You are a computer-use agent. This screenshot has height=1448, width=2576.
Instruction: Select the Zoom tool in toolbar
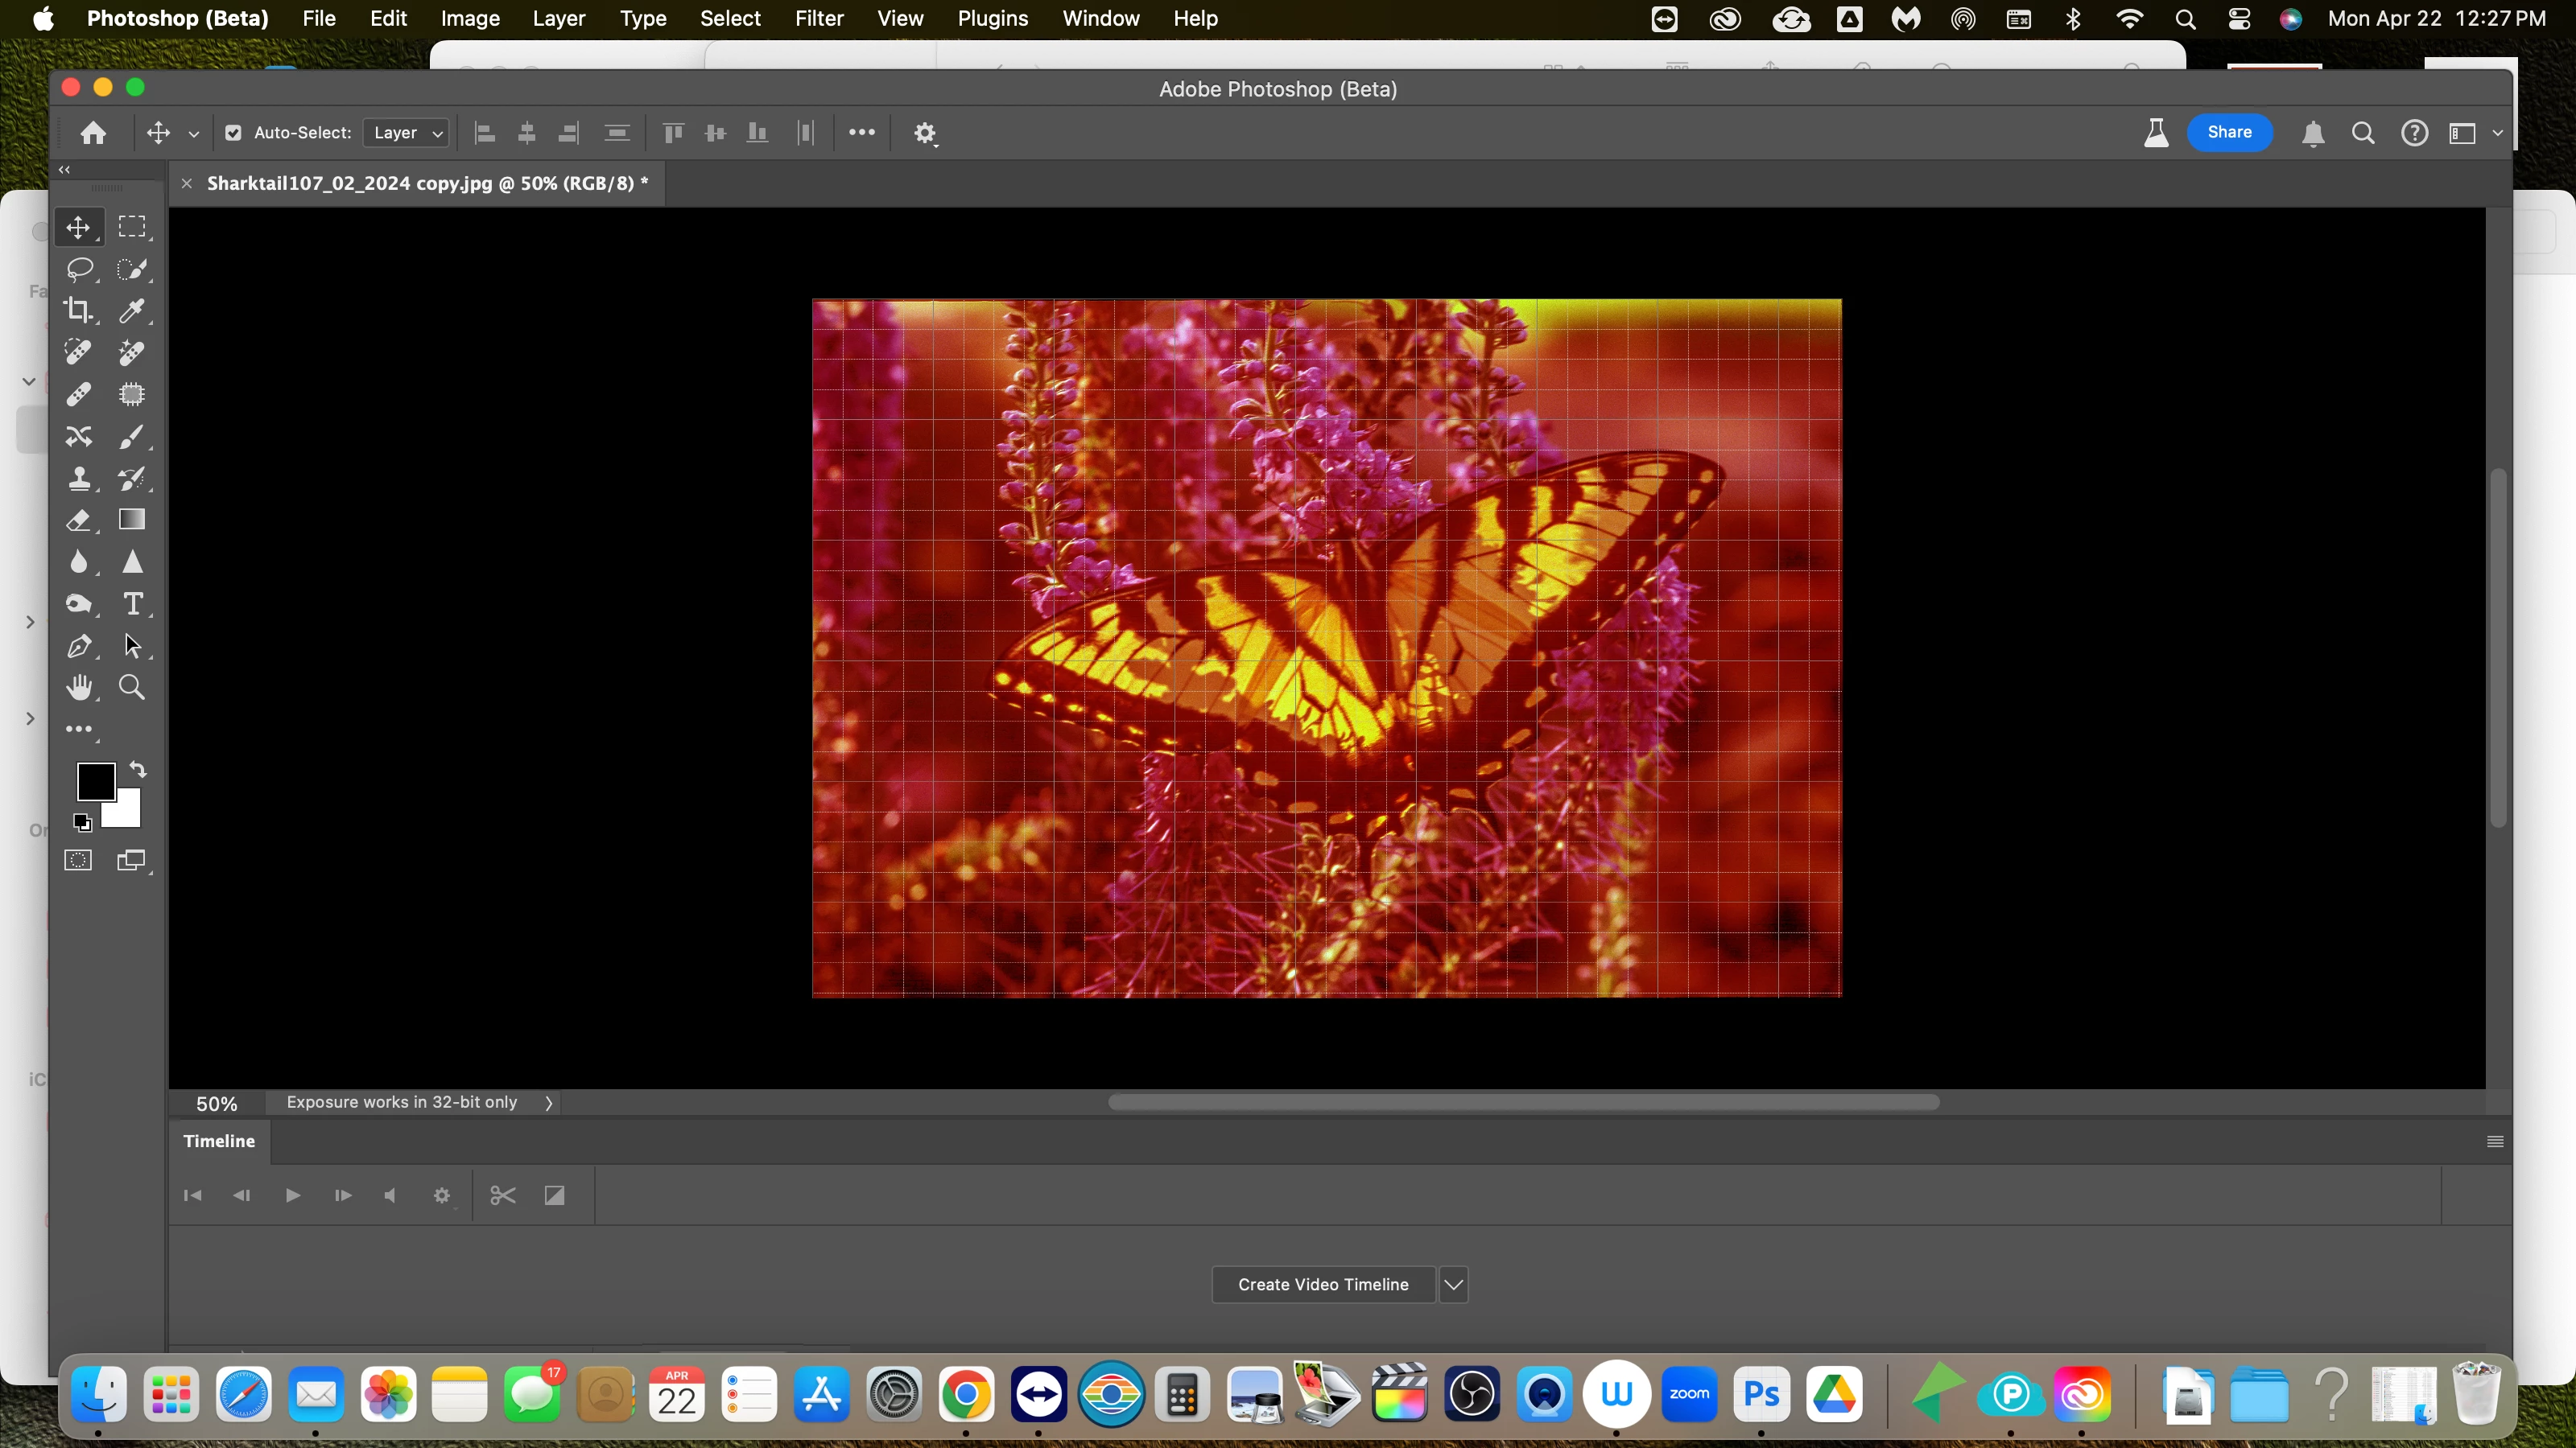(132, 688)
